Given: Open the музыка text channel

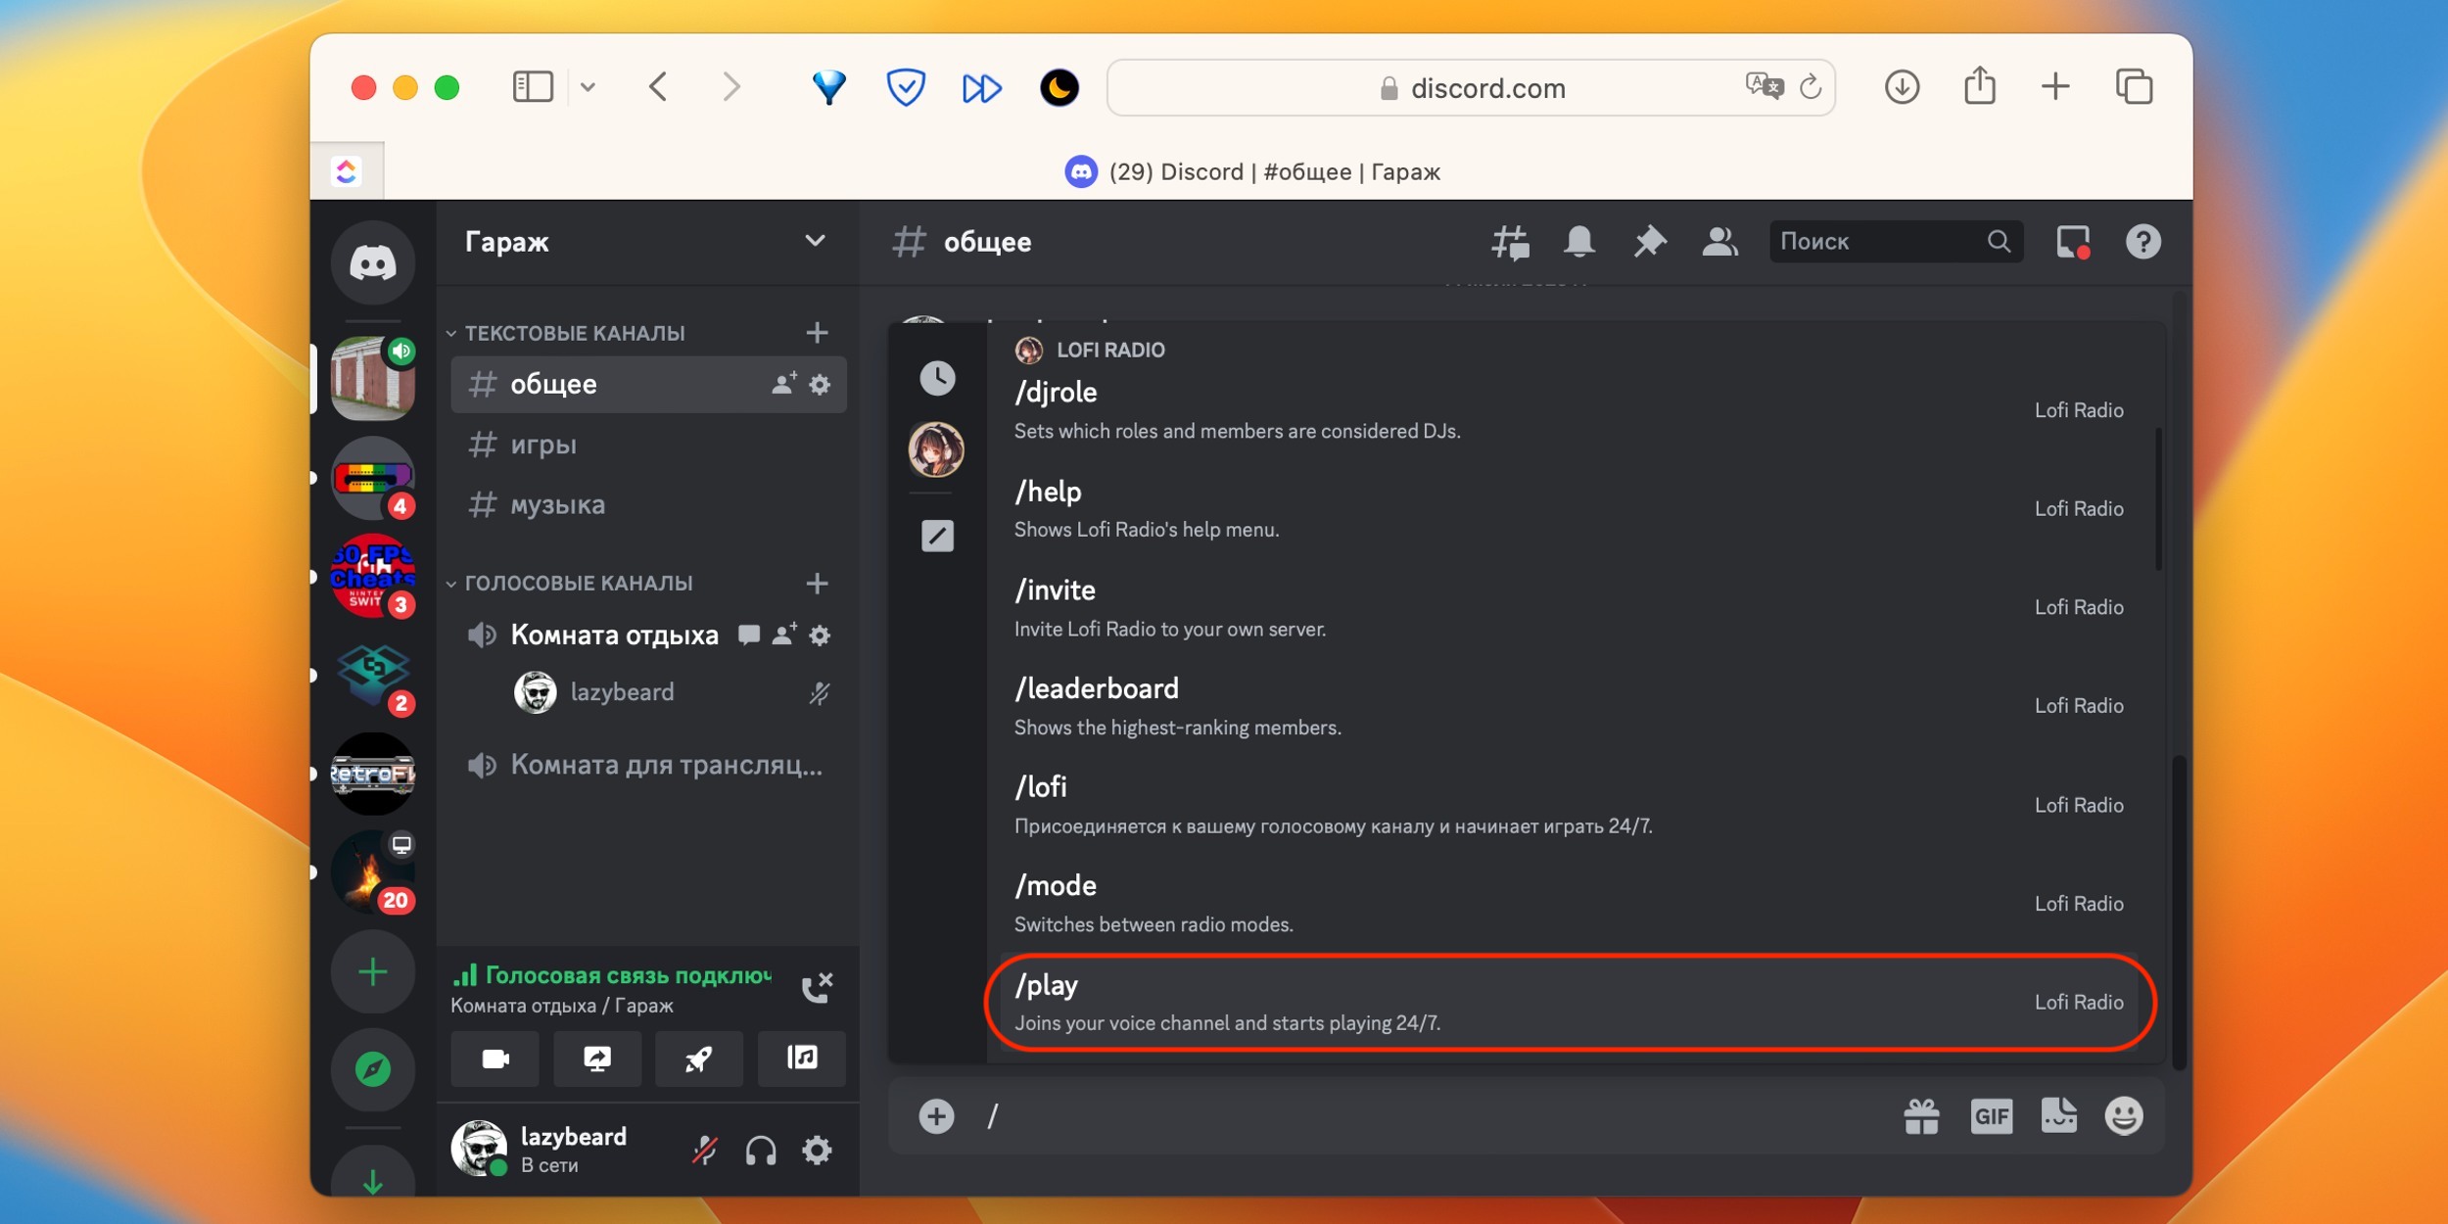Looking at the screenshot, I should coord(648,505).
